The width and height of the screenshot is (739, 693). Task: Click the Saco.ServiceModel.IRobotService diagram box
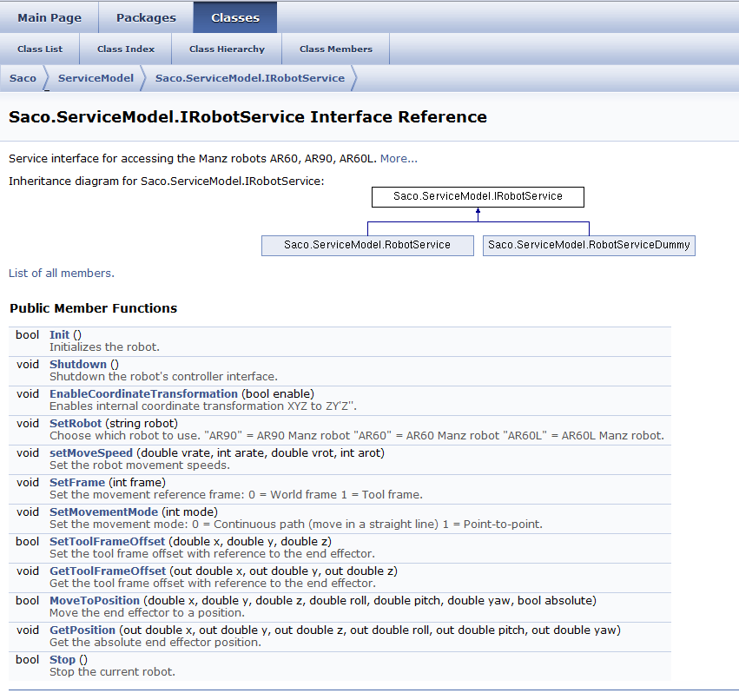(x=478, y=196)
